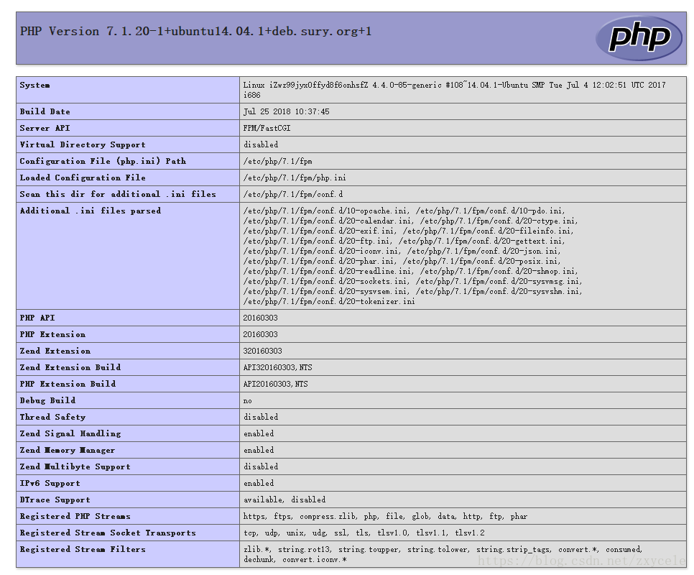The image size is (694, 575).
Task: Click the Zend Extension Build label
Action: click(70, 367)
